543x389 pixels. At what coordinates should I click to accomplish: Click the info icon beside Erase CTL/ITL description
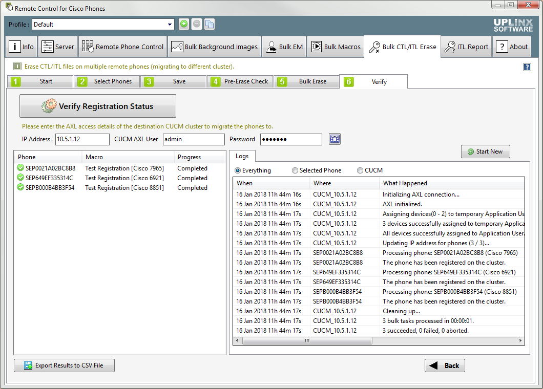pos(17,66)
